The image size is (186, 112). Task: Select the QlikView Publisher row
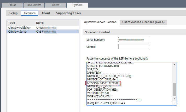(x=43, y=28)
